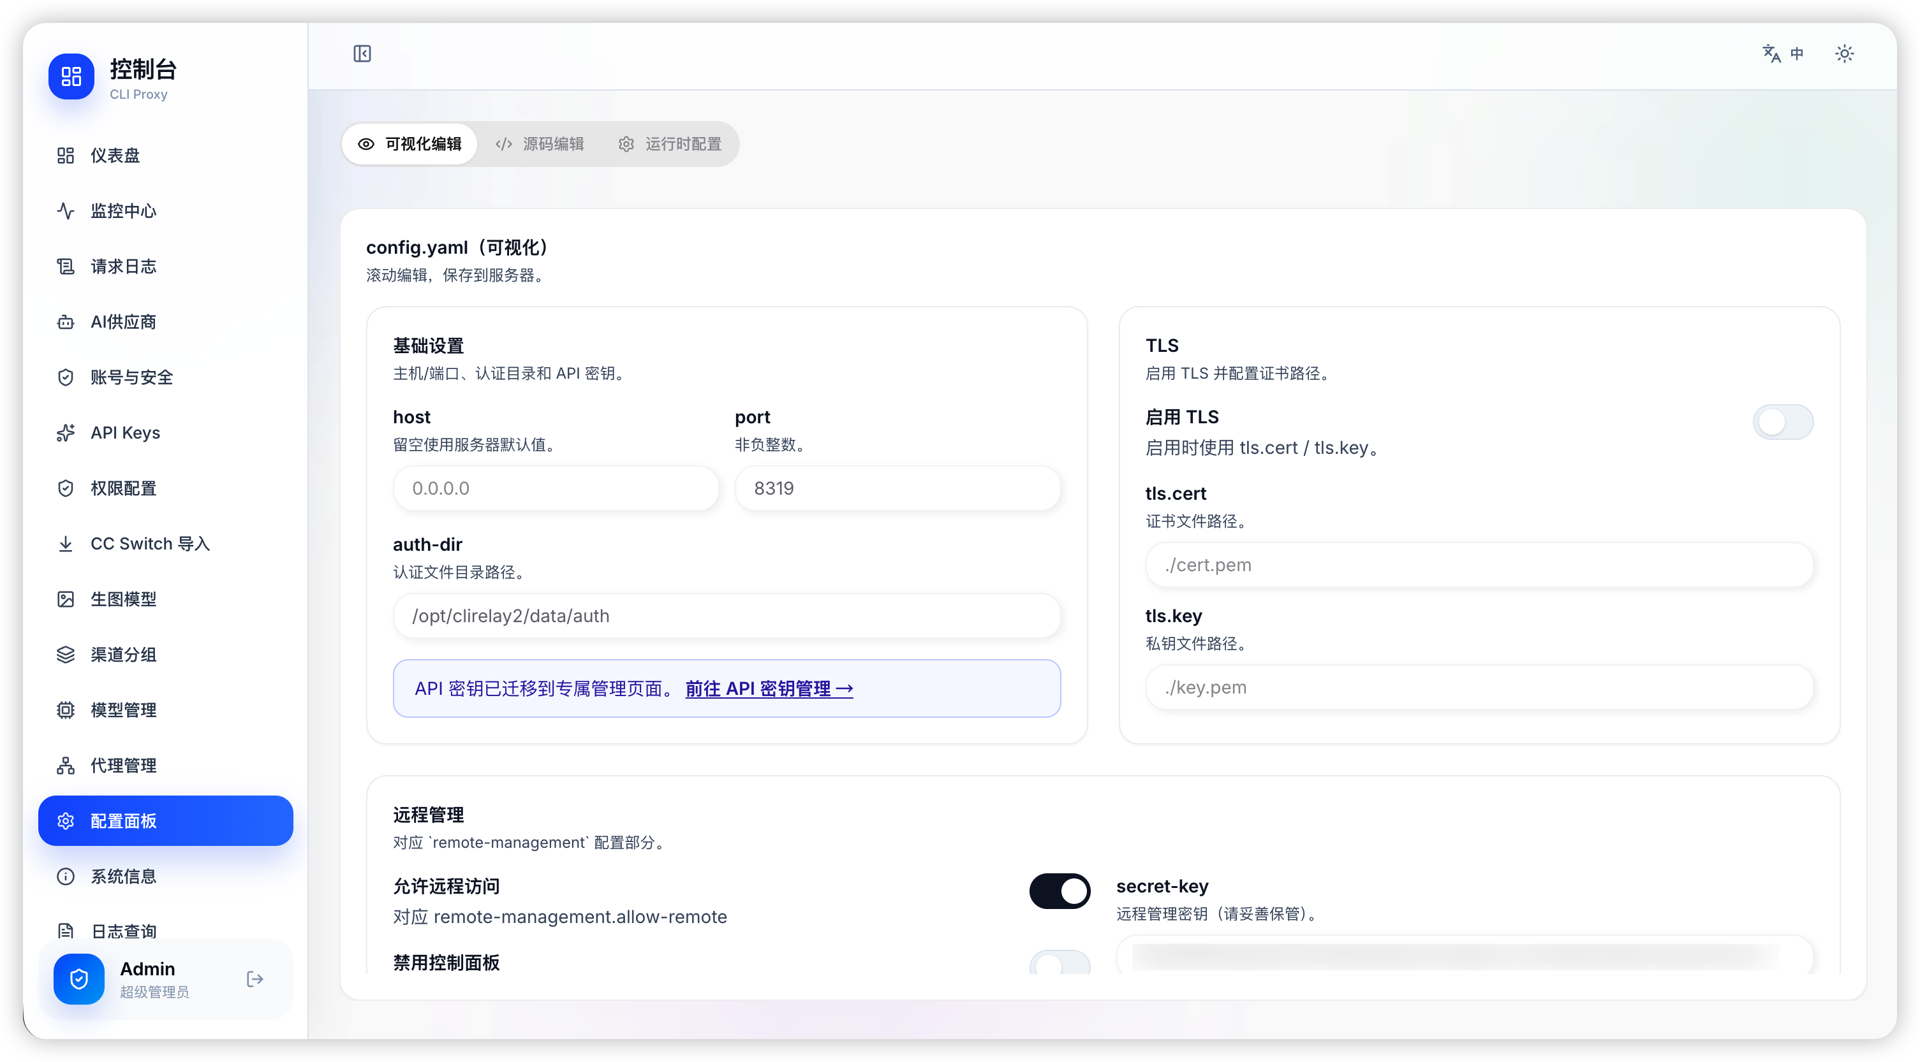Open 代理管理 network icon
1920x1062 pixels.
coord(66,766)
